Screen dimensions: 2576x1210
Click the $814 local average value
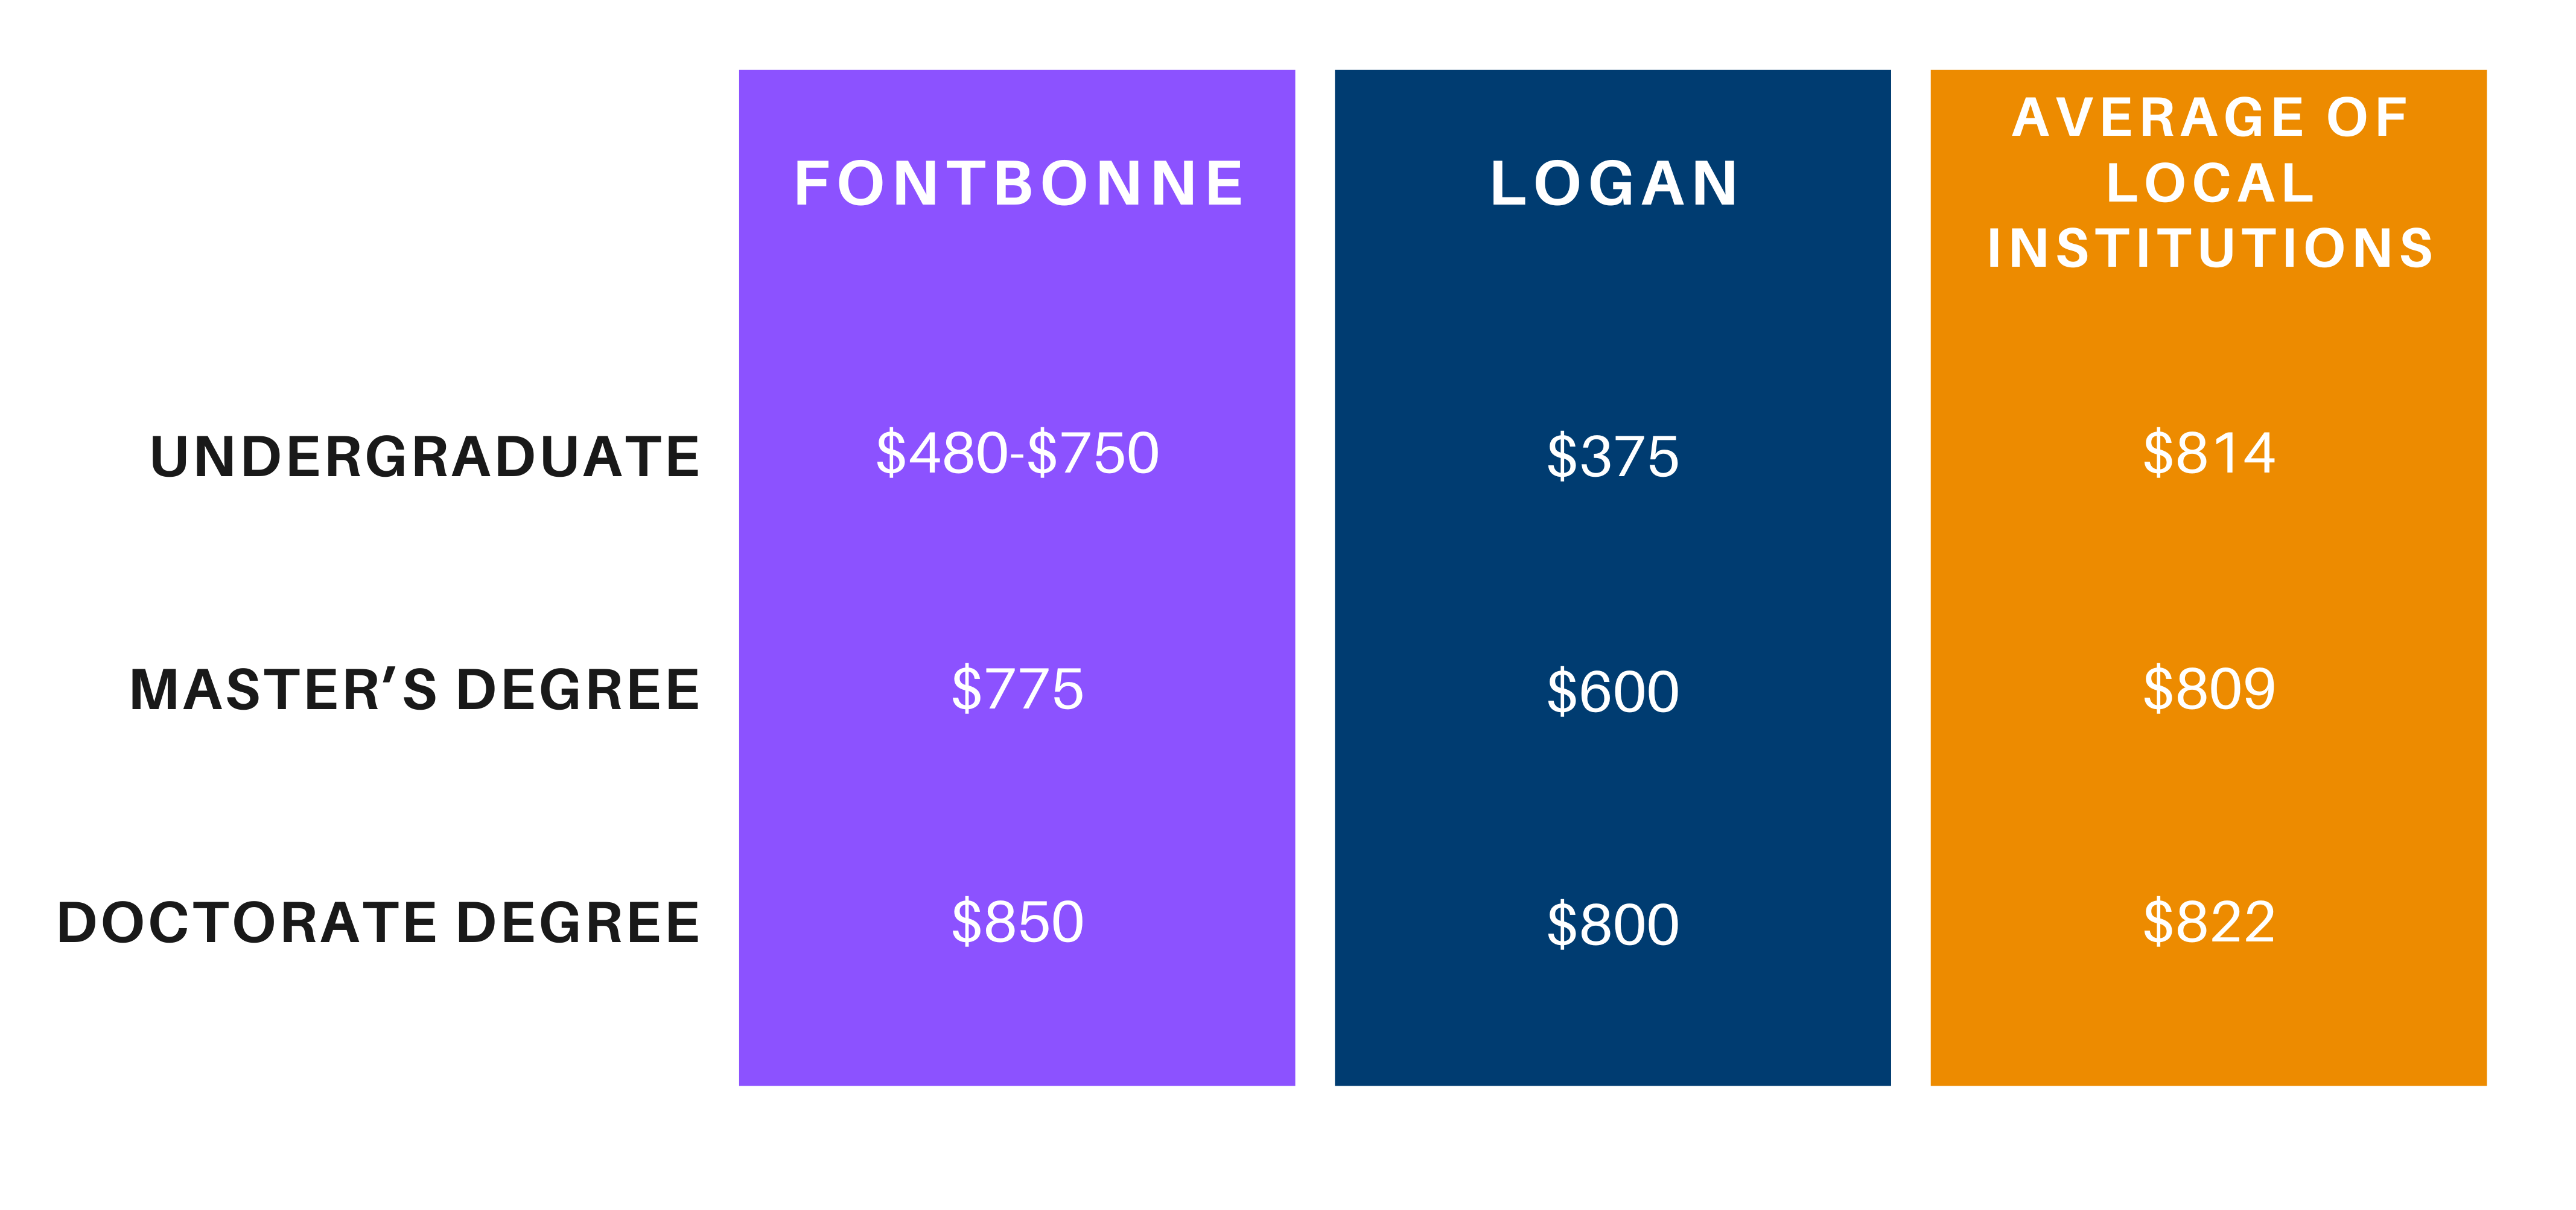[x=2208, y=453]
